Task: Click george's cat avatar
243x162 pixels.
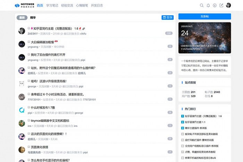Action: pyautogui.click(x=22, y=84)
